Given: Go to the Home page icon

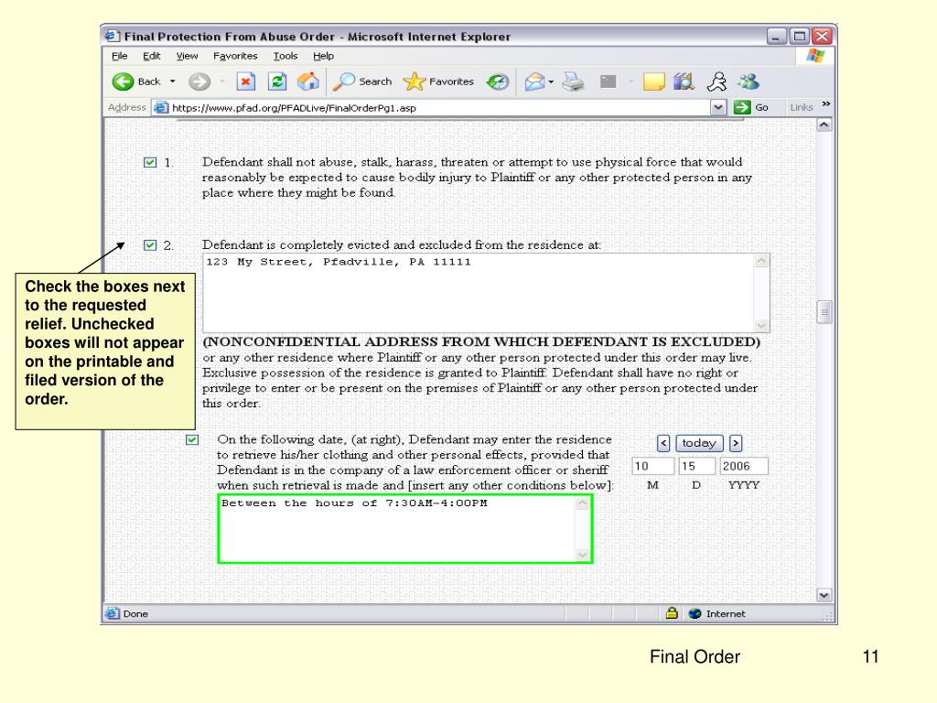Looking at the screenshot, I should (308, 81).
